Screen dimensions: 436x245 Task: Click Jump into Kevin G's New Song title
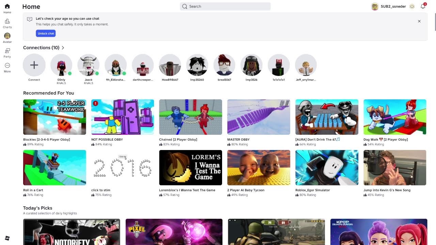click(x=387, y=190)
